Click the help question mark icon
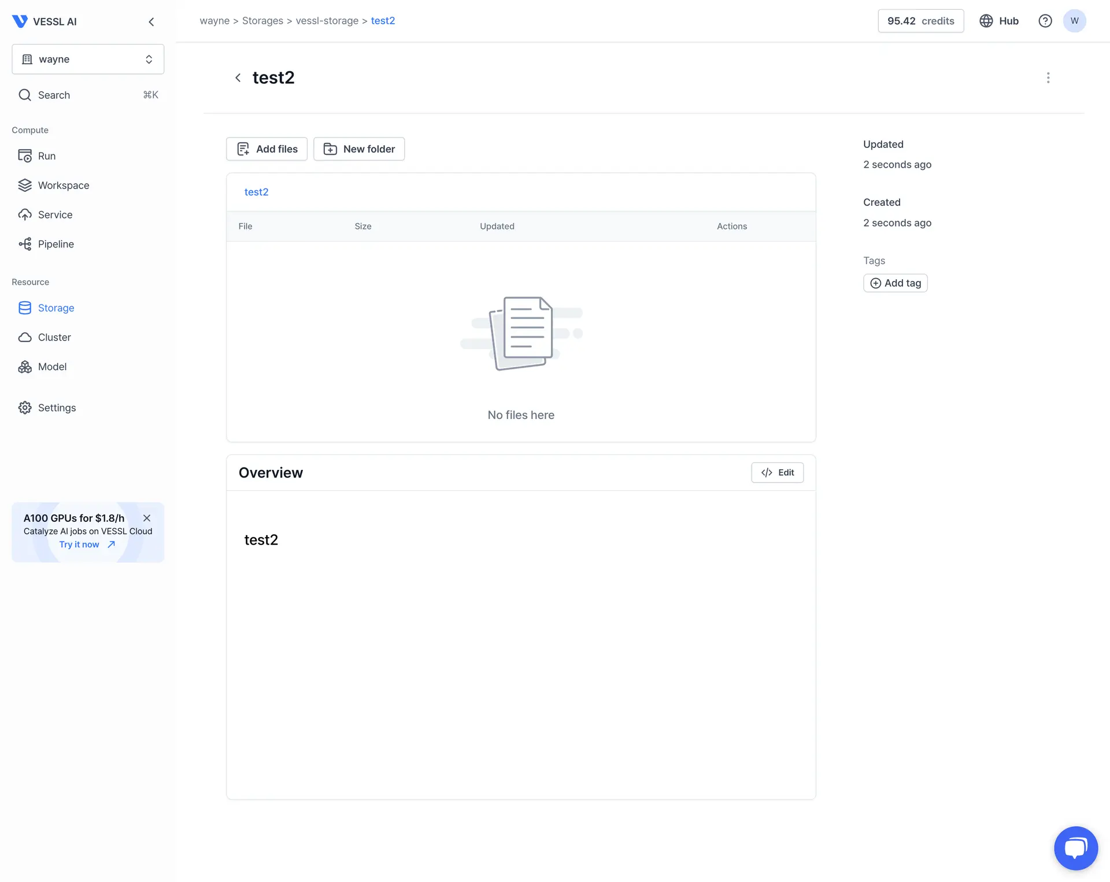The image size is (1110, 882). click(x=1045, y=21)
